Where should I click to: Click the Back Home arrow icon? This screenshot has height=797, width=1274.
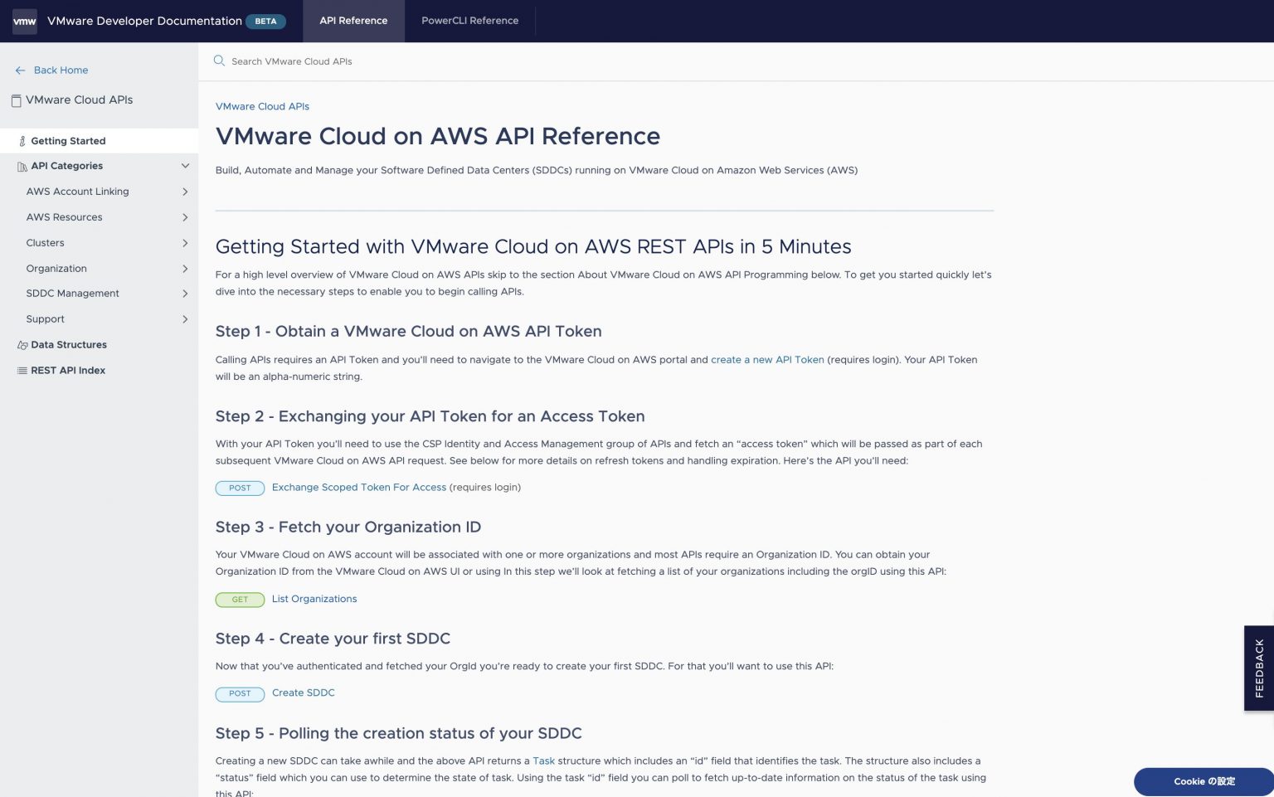click(21, 70)
